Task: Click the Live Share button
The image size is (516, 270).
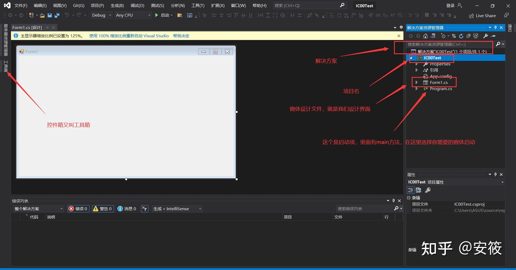Action: click(482, 16)
